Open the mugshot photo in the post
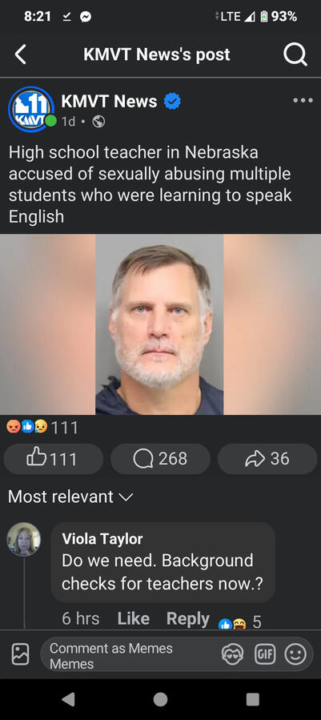321x720 pixels. point(160,324)
